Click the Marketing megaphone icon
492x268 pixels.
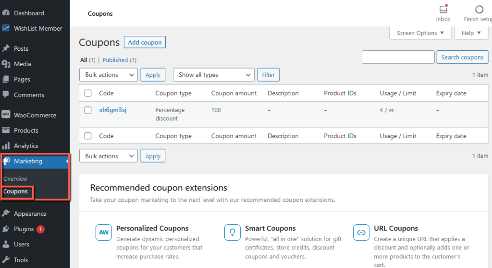point(7,161)
